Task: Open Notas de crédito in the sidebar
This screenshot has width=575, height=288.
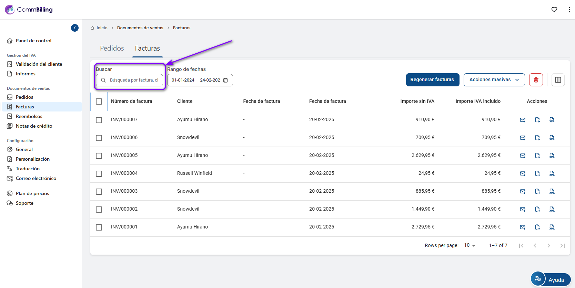Action: tap(34, 126)
